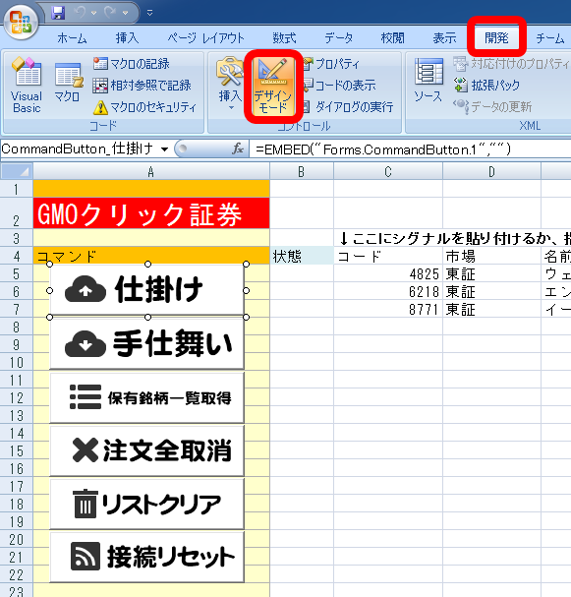This screenshot has height=597, width=571.
Task: Toggle 相対参照で記録
Action: point(142,86)
